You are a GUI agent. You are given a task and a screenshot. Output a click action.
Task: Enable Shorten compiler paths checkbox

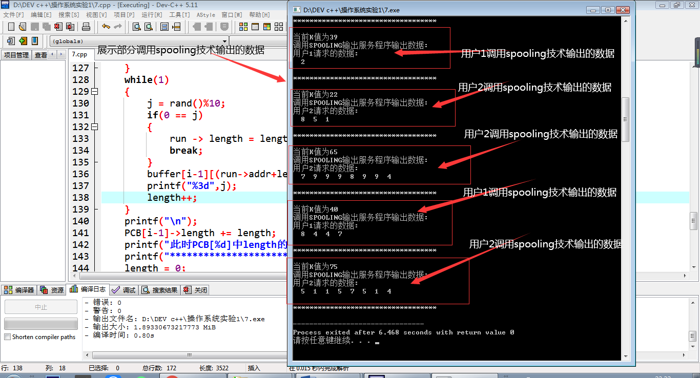(x=7, y=337)
